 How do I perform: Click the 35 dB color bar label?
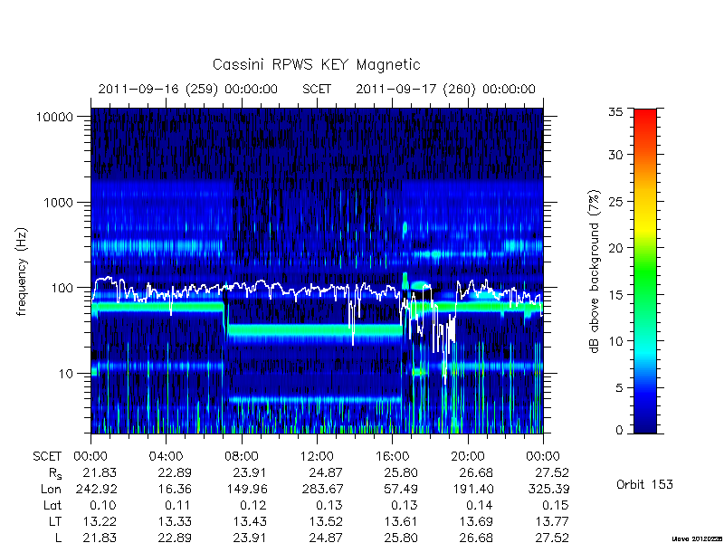click(x=615, y=111)
